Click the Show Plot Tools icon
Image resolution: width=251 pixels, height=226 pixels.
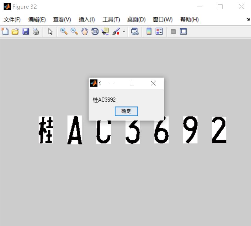(183, 31)
